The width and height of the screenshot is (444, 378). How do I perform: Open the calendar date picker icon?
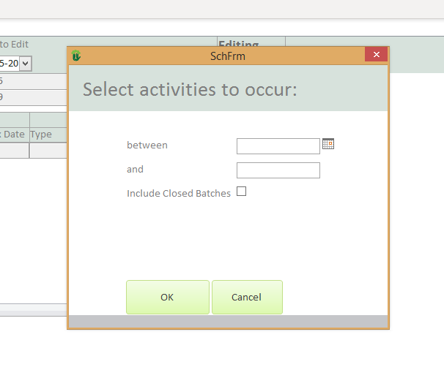coord(328,144)
